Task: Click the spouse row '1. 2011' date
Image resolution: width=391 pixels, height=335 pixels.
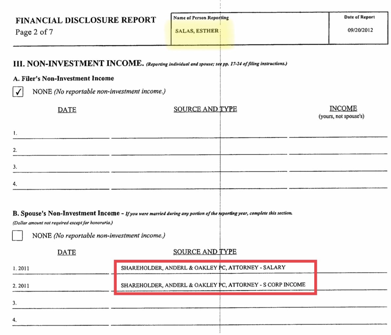Action: 21,268
